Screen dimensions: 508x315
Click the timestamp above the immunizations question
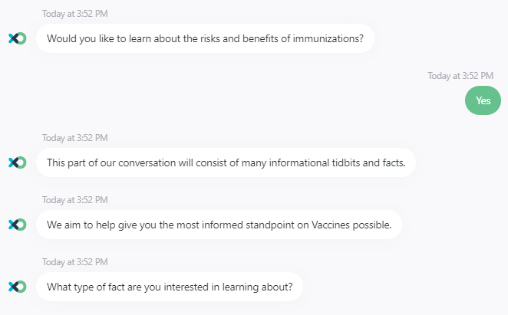click(75, 14)
